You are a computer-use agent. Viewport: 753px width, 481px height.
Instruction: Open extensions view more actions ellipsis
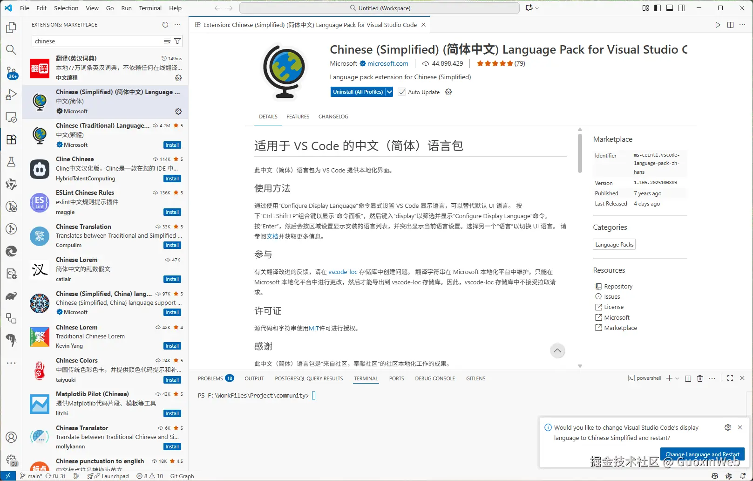tap(177, 25)
